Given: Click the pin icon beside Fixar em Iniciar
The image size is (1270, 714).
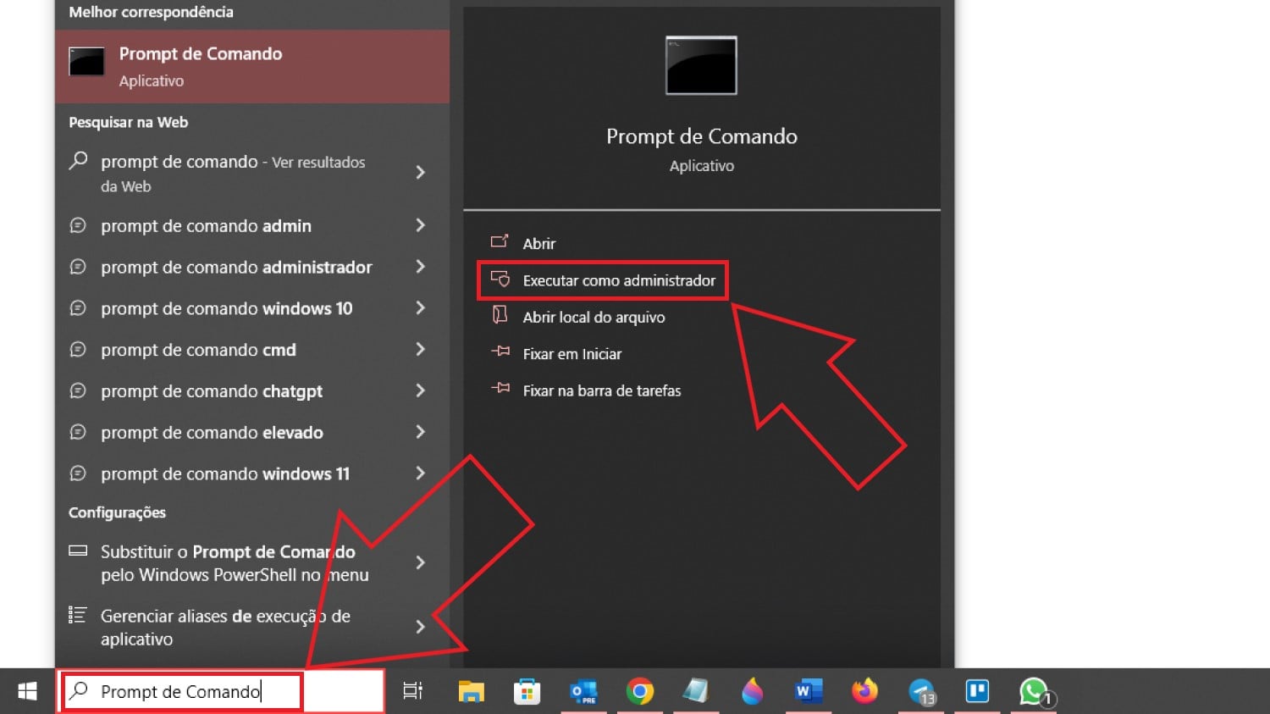Looking at the screenshot, I should pyautogui.click(x=500, y=351).
